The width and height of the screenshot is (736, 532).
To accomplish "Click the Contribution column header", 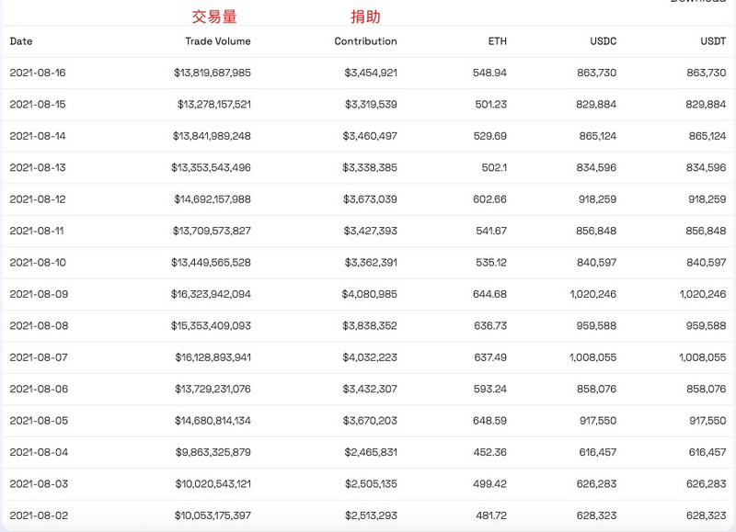I will tap(365, 41).
